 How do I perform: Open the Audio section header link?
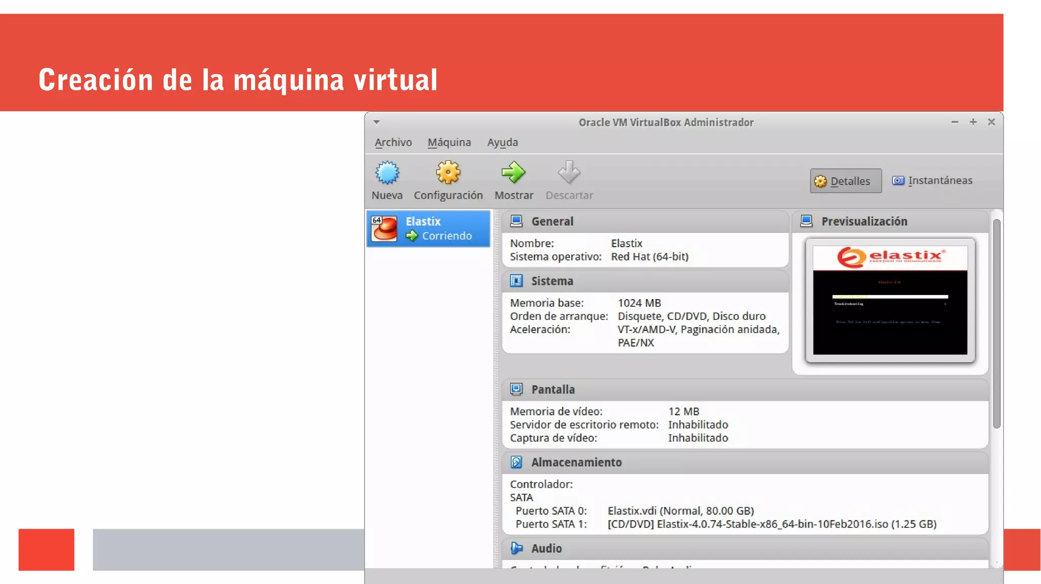point(546,549)
